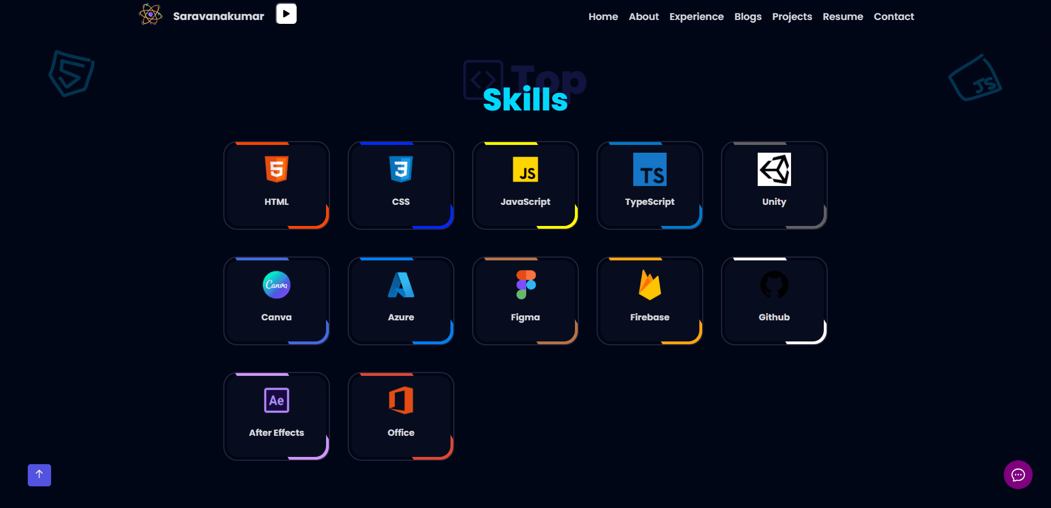Image resolution: width=1051 pixels, height=508 pixels.
Task: Select the 'Canva' card label
Action: [x=277, y=317]
